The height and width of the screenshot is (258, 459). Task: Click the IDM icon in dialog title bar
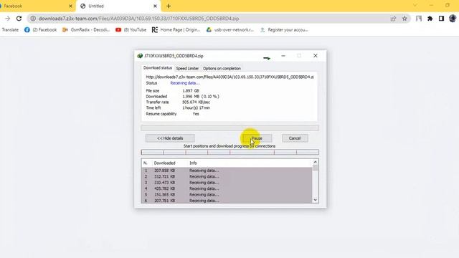140,56
